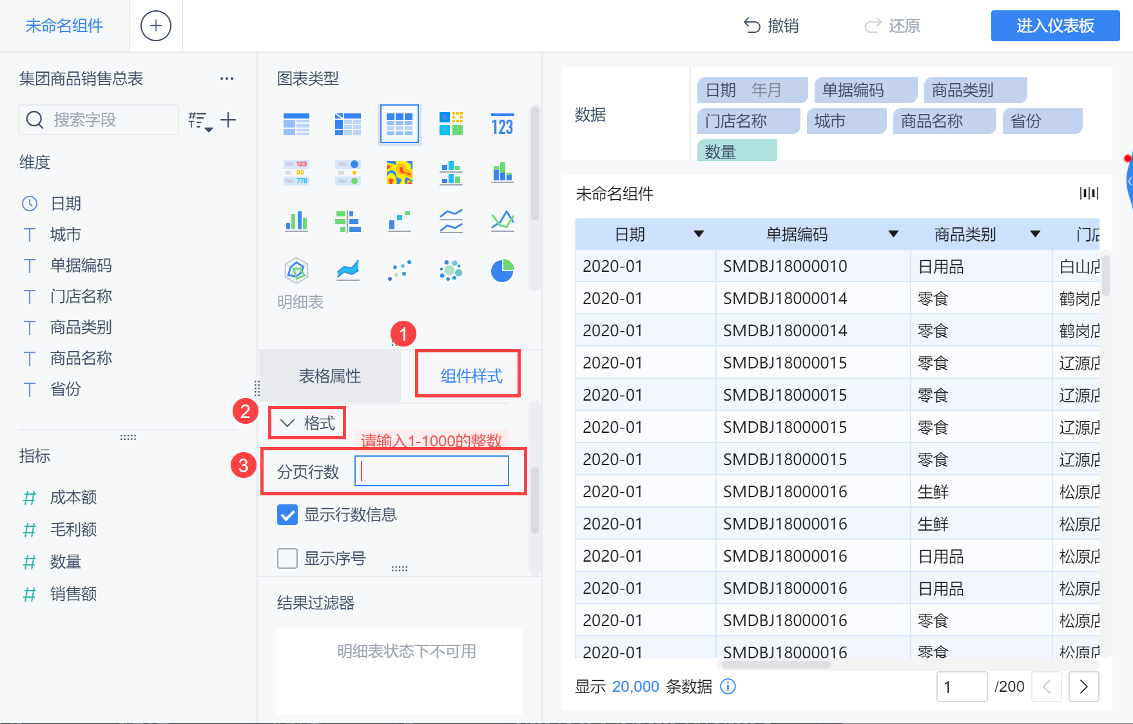The image size is (1133, 724).
Task: Toggle the 显示行数信息 checkbox
Action: [287, 515]
